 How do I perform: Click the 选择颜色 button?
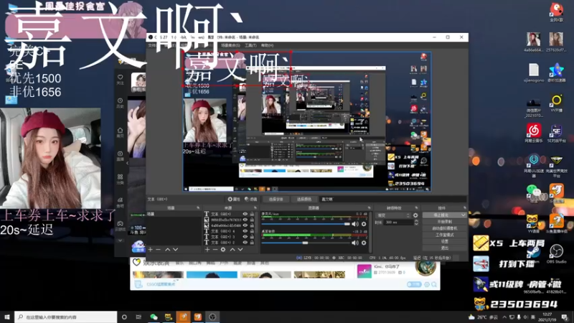click(304, 200)
